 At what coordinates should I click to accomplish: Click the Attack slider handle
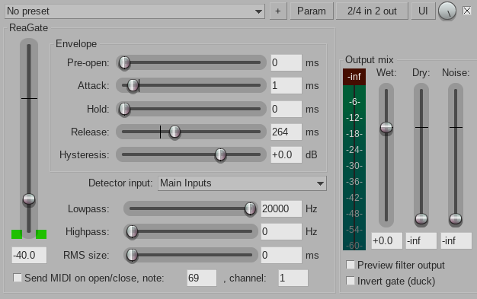point(133,85)
